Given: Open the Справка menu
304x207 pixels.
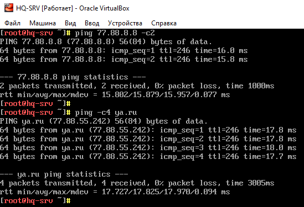Looking at the screenshot, I should click(164, 23).
